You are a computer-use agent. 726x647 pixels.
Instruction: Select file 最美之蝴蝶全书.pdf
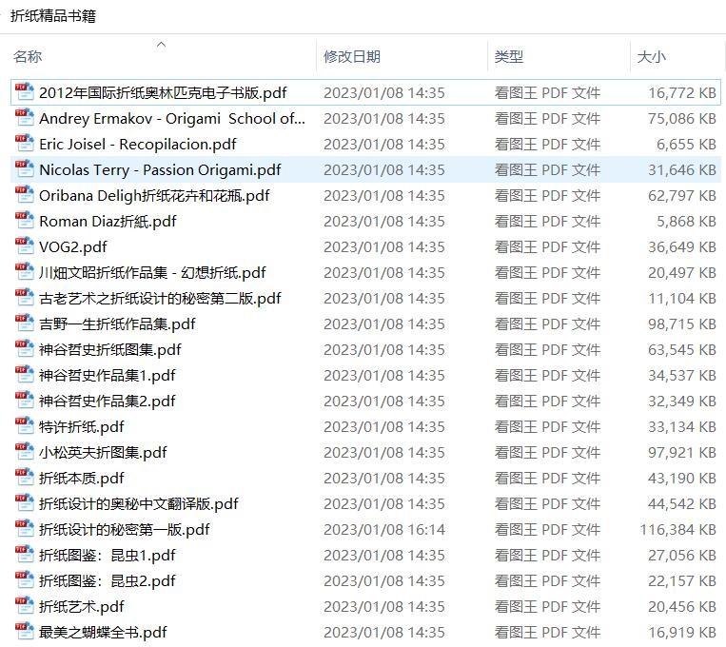pos(103,633)
